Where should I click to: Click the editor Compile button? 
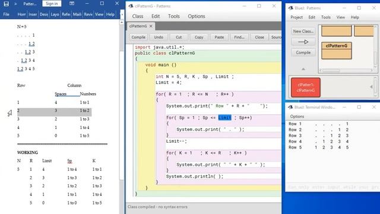pos(138,37)
